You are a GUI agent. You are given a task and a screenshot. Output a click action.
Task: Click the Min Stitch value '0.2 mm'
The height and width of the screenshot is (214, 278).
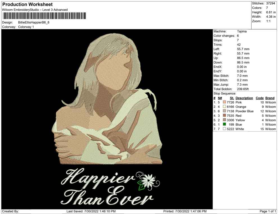click(242, 80)
